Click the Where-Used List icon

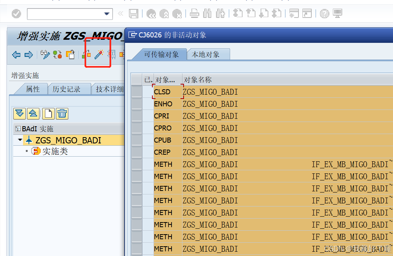tap(112, 54)
